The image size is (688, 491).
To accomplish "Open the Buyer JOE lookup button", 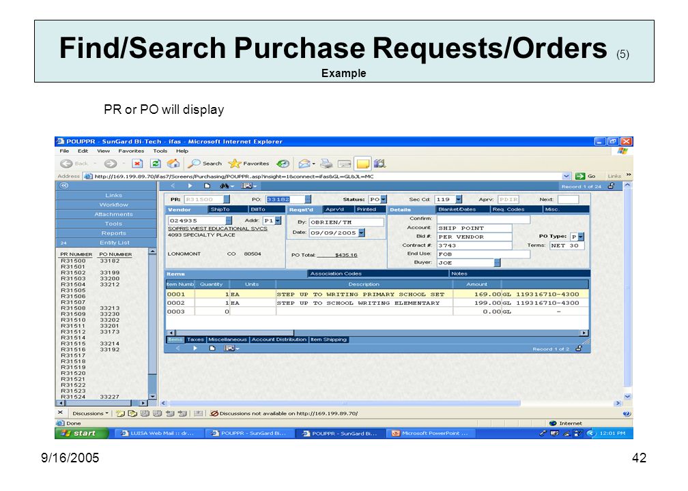I will [497, 263].
